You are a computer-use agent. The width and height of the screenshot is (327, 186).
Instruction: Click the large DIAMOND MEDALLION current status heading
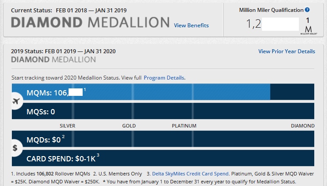[x=90, y=23]
